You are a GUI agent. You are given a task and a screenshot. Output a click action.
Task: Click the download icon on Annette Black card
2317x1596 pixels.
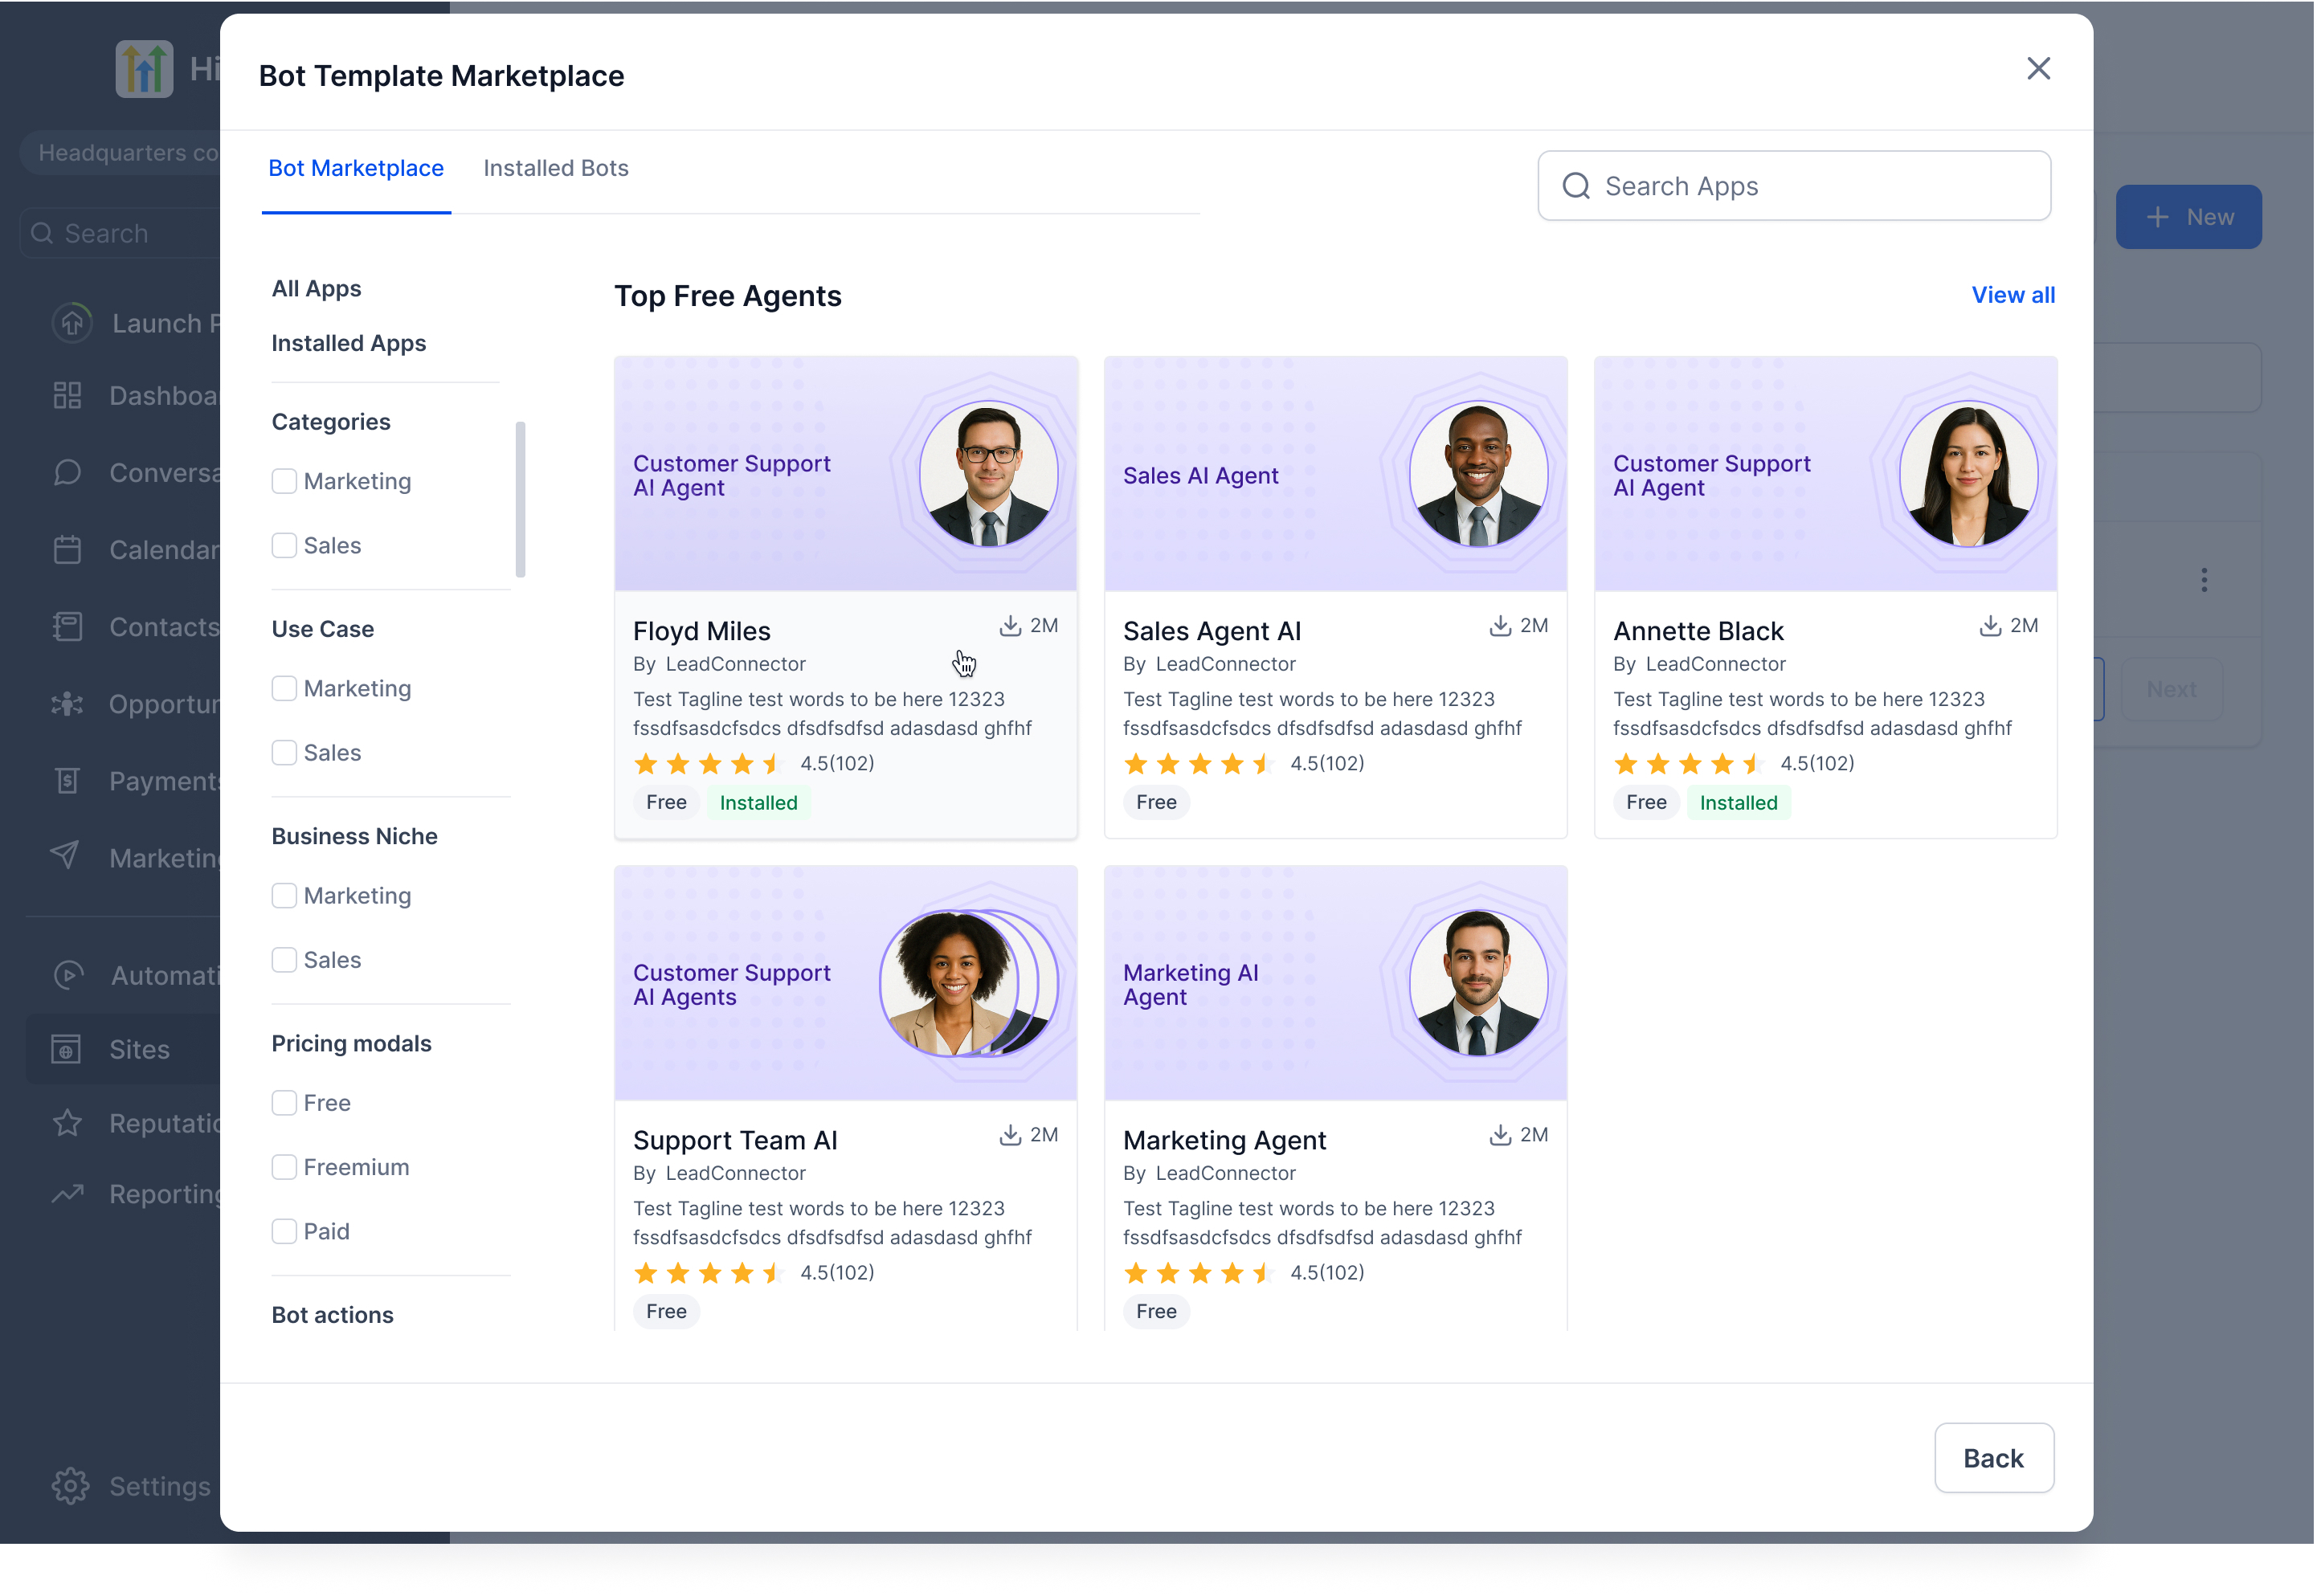click(1990, 626)
